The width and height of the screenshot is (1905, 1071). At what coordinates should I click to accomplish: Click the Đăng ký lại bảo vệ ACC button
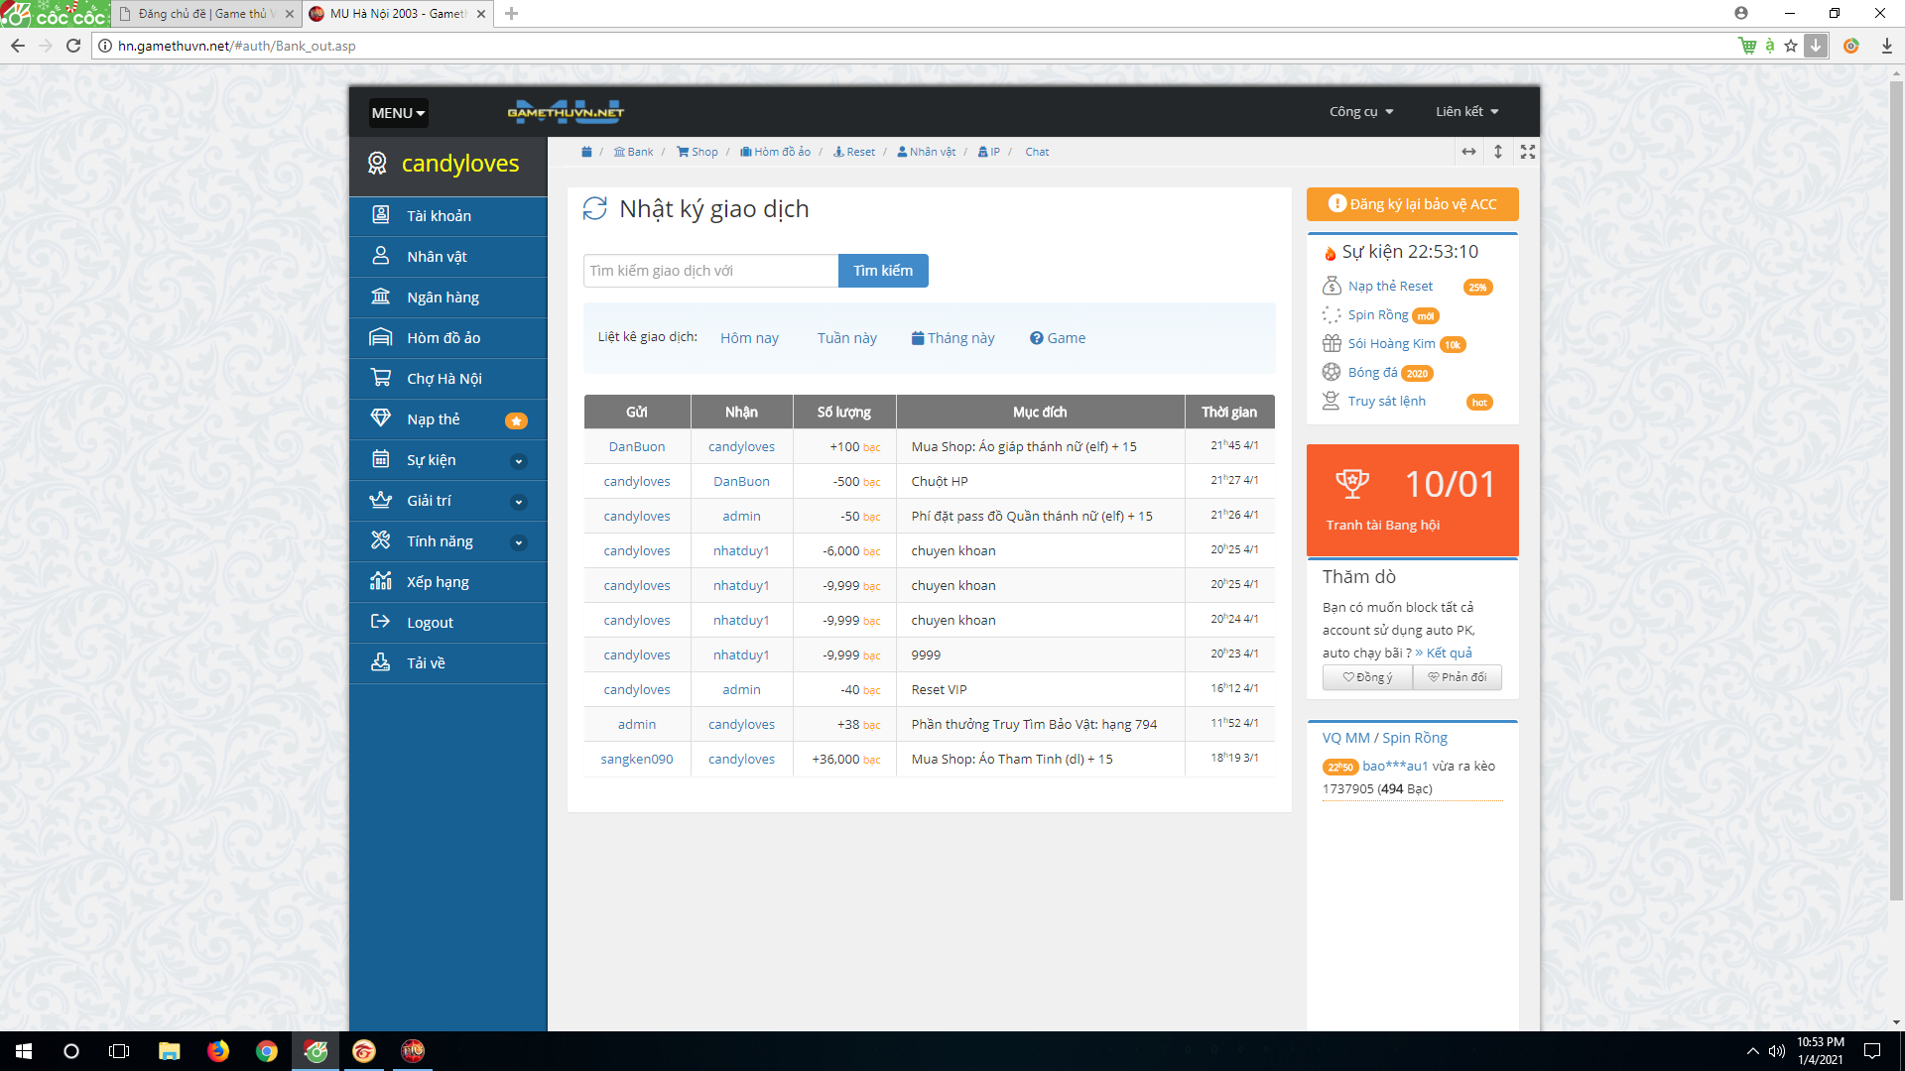coord(1412,204)
